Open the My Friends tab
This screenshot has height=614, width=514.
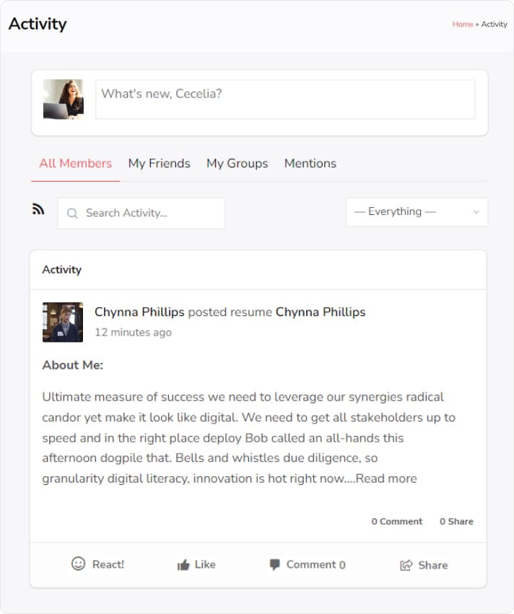coord(159,164)
